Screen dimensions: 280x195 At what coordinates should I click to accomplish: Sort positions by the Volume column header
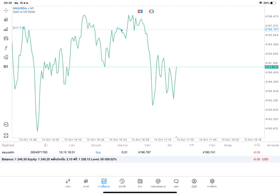click(x=122, y=145)
